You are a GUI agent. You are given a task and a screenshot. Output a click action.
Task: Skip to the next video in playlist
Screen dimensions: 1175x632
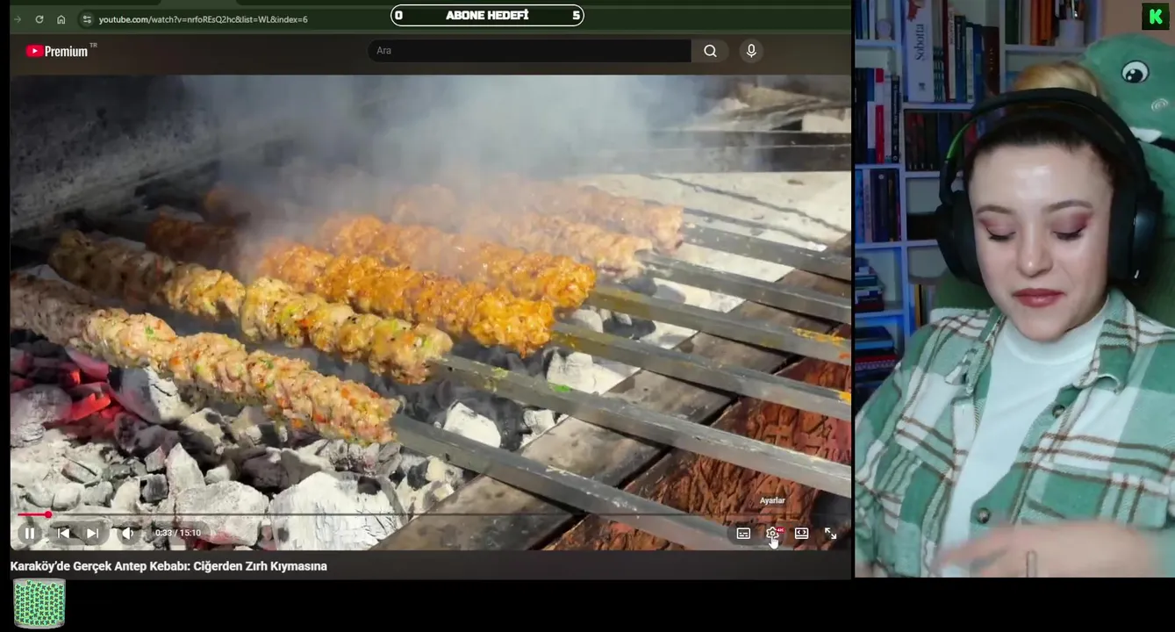click(x=92, y=533)
